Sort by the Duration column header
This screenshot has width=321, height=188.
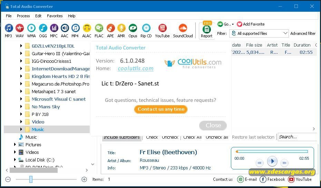click(302, 45)
